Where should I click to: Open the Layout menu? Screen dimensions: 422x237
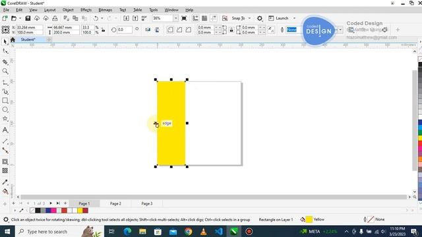50,10
